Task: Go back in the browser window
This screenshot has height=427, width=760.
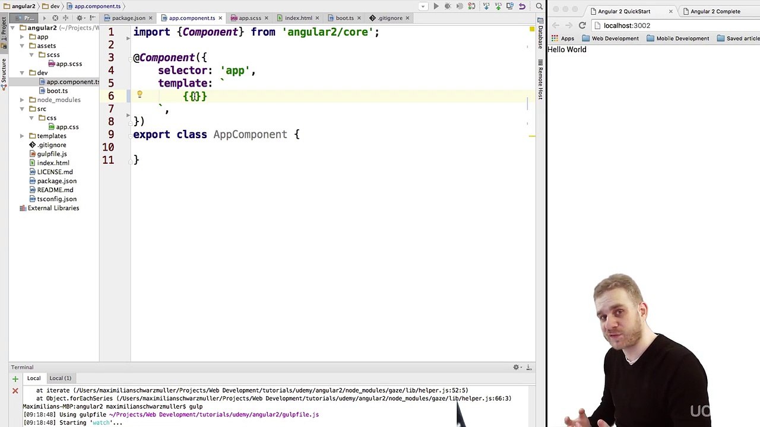Action: 556,26
